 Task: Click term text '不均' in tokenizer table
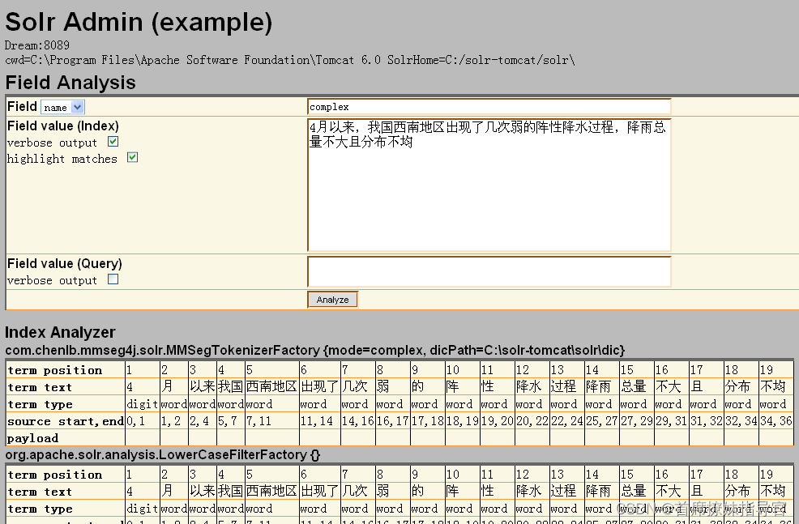point(772,386)
